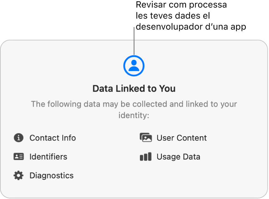This screenshot has width=269, height=199.
Task: Select the Diagnostics entry
Action: [51, 175]
